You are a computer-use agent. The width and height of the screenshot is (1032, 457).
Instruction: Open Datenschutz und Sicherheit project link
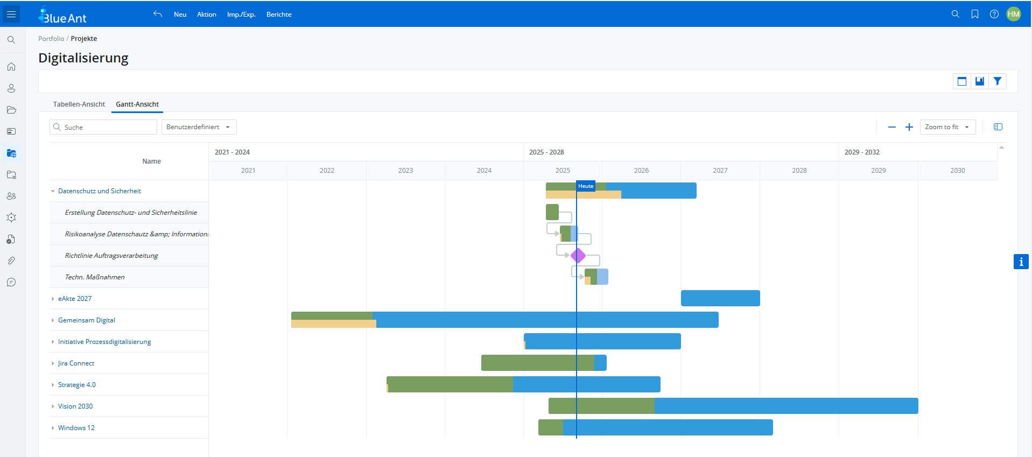100,191
